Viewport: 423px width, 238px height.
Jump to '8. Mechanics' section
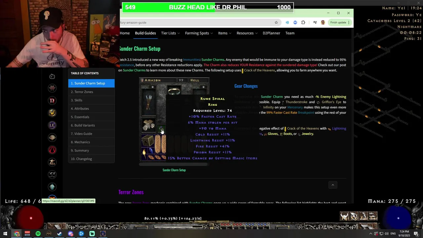(92, 142)
